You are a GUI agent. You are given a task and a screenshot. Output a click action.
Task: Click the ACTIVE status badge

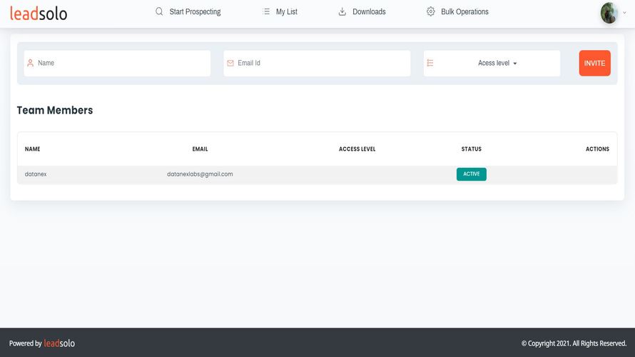pyautogui.click(x=472, y=174)
